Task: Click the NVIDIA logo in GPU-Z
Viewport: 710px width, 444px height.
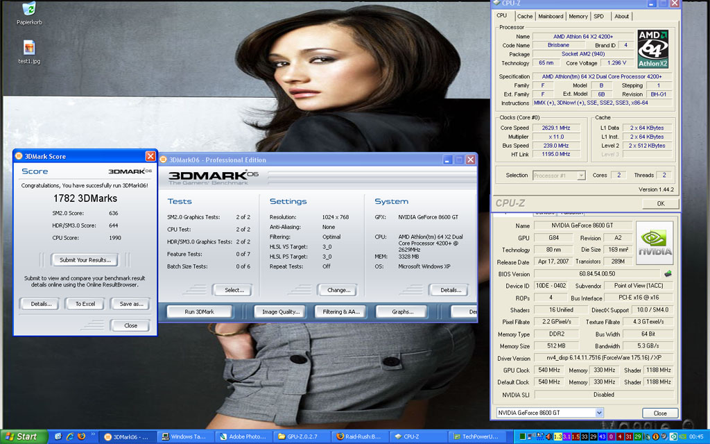Action: [x=655, y=243]
